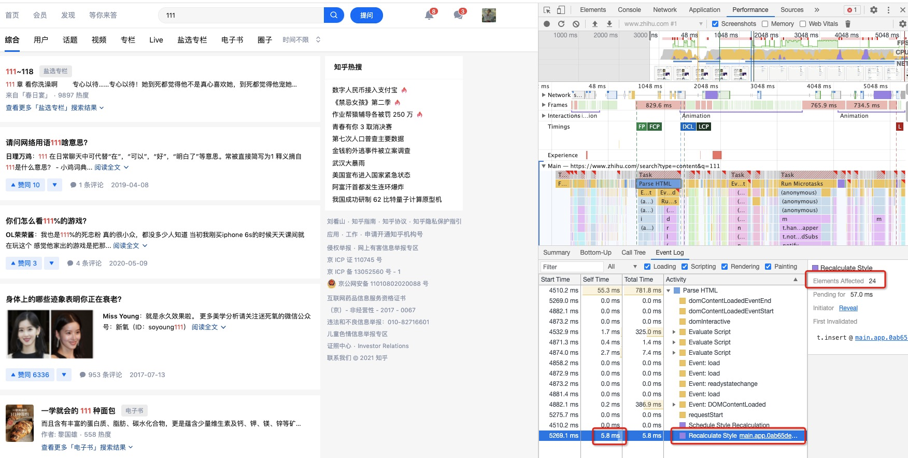Open the Summary tab in the details pane
Viewport: 908px width, 458px height.
[557, 253]
